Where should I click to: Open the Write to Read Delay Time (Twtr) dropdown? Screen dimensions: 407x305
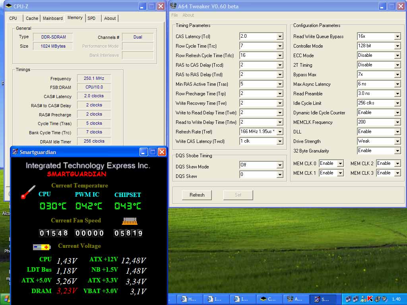click(x=280, y=113)
